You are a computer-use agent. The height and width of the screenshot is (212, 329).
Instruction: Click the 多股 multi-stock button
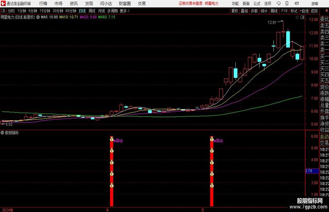(x=254, y=11)
